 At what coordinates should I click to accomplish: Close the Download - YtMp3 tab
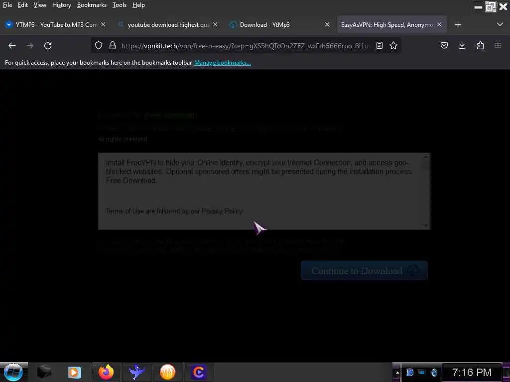point(327,24)
